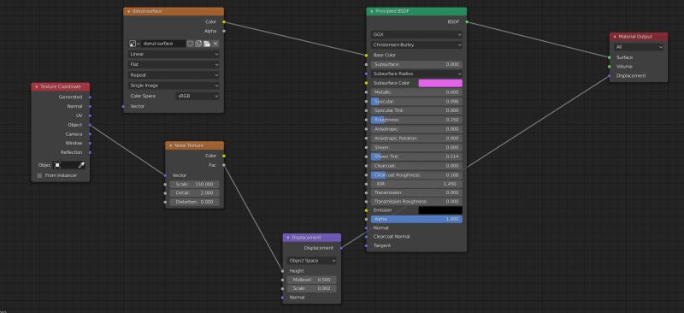Open the Flat projection dropdown
This screenshot has height=313, width=684.
coord(174,65)
